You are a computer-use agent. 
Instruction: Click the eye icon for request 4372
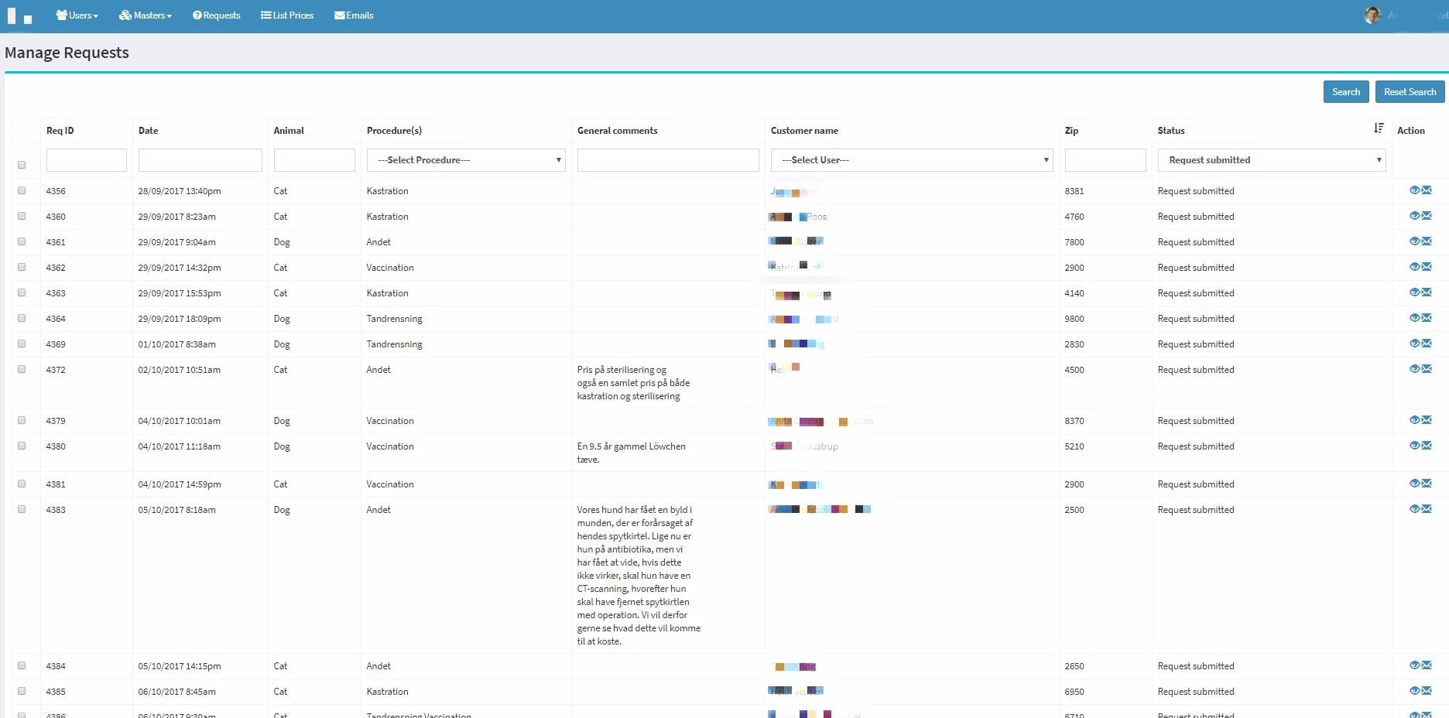[x=1414, y=369]
